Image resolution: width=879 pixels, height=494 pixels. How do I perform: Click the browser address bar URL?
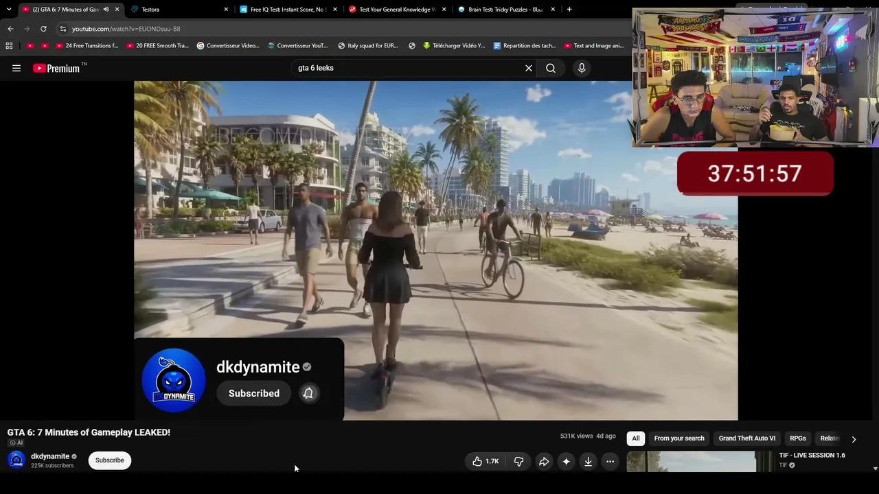tap(126, 29)
